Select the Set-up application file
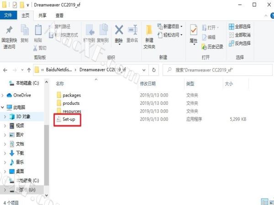 [x=66, y=119]
